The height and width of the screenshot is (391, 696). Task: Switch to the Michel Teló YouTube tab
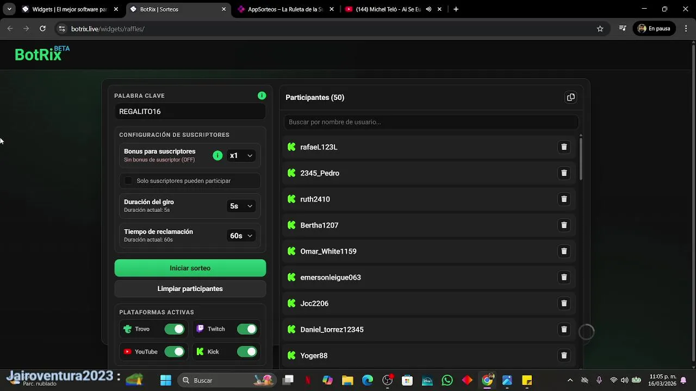[x=394, y=9]
